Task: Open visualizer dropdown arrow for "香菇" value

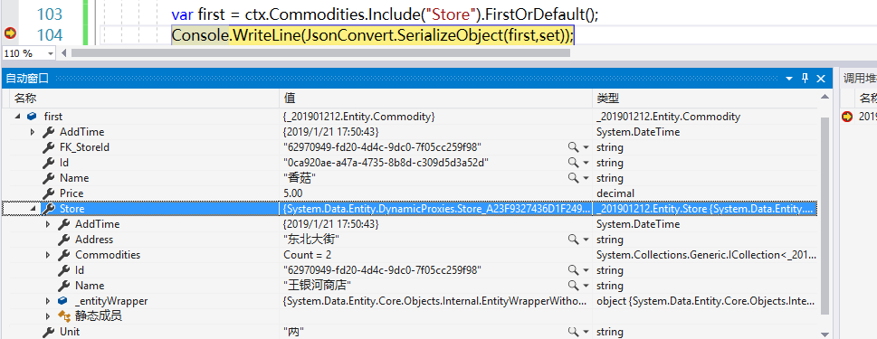Action: [586, 178]
